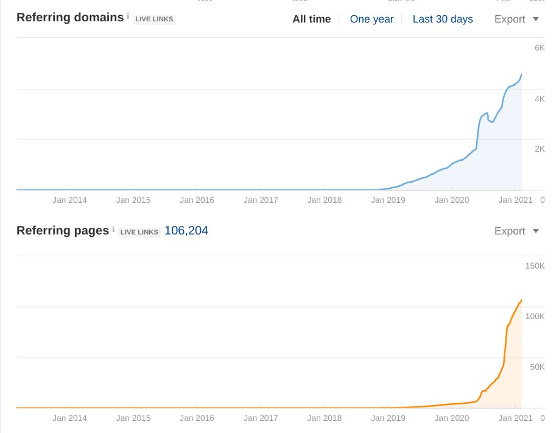Click Jan 2016 label on Referring pages chart
The image size is (559, 433).
pos(197,418)
